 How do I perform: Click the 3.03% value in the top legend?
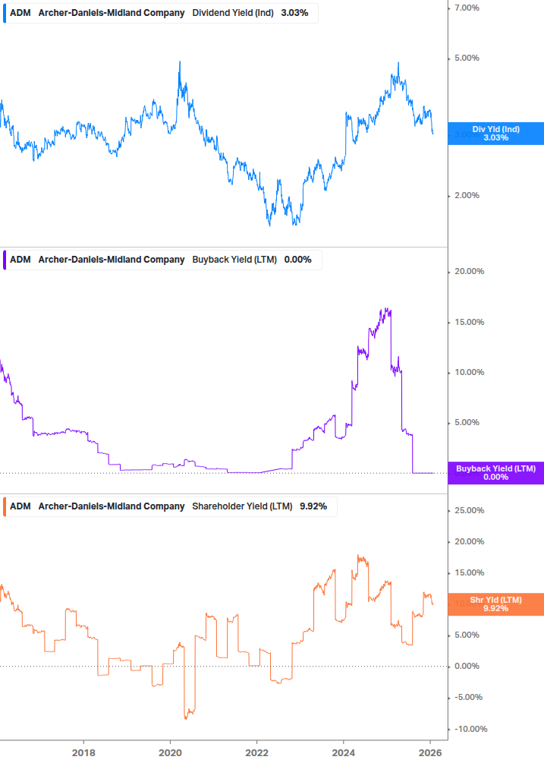(294, 13)
